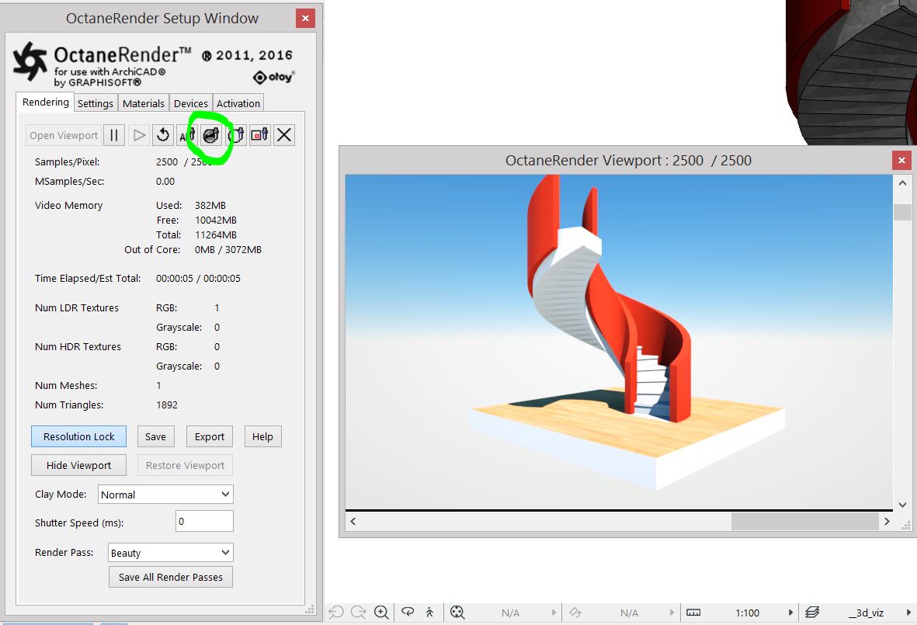Switch to the Rendering tab
This screenshot has height=625, width=917.
pos(46,102)
